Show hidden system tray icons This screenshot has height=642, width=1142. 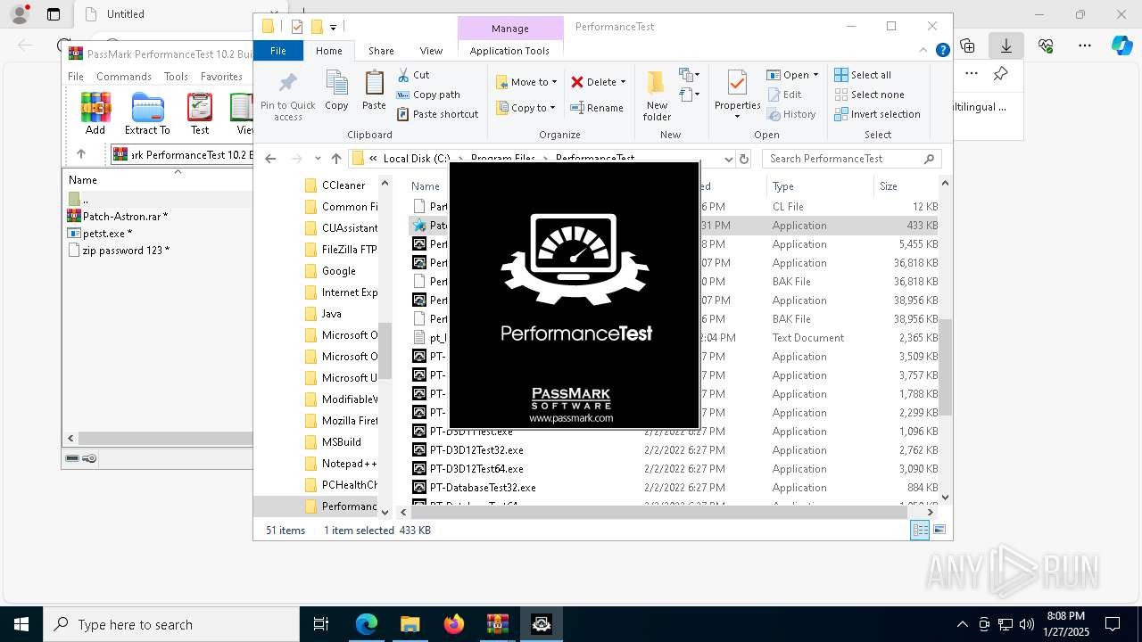[x=962, y=624]
